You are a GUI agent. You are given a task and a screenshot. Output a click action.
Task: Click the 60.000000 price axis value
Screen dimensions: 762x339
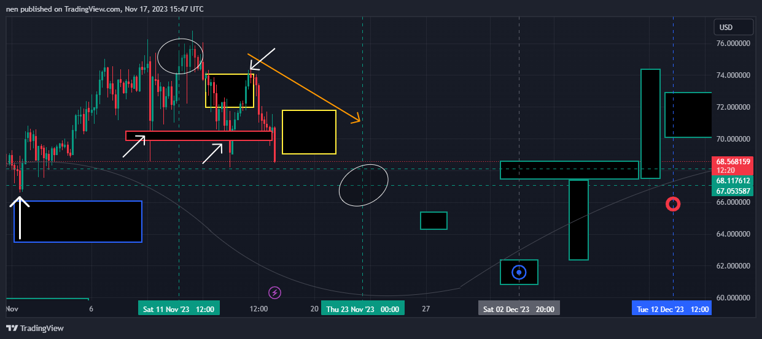734,298
